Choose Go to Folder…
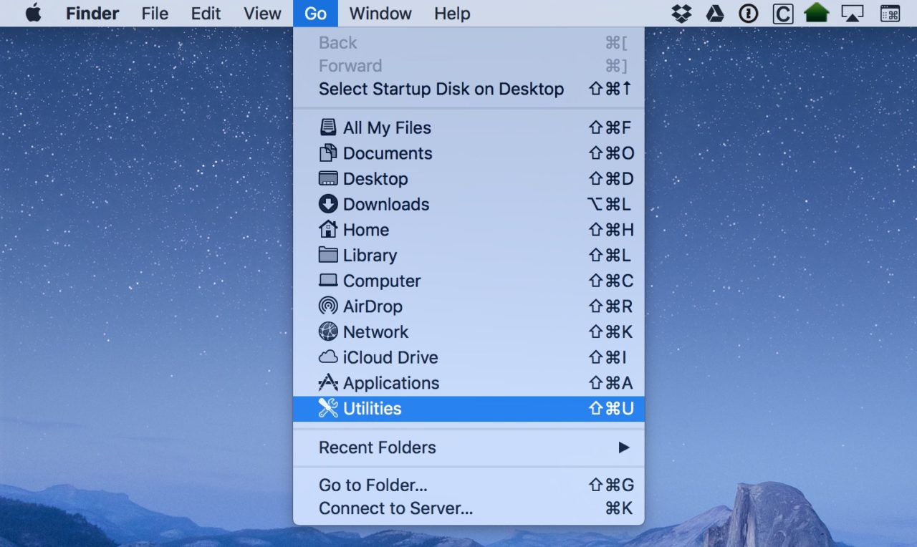 coord(469,485)
